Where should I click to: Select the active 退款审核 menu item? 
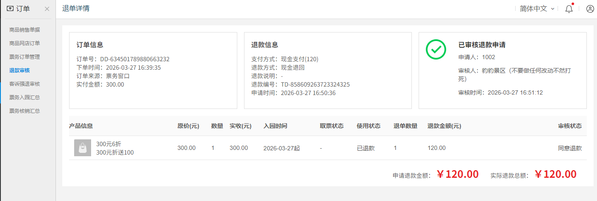click(19, 70)
